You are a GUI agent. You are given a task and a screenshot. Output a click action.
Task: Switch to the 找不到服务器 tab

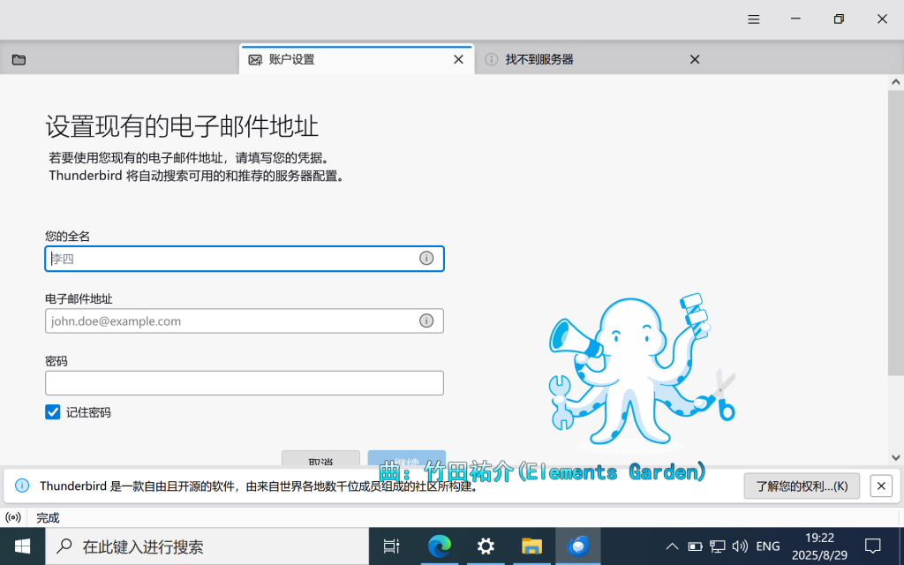point(592,59)
